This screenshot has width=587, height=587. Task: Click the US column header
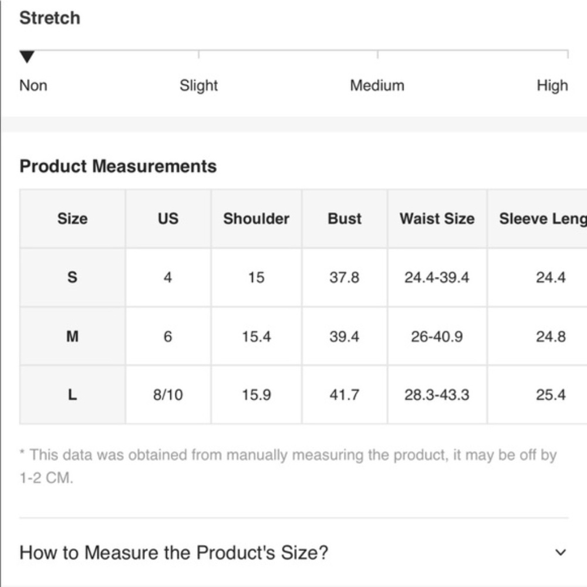[168, 218]
